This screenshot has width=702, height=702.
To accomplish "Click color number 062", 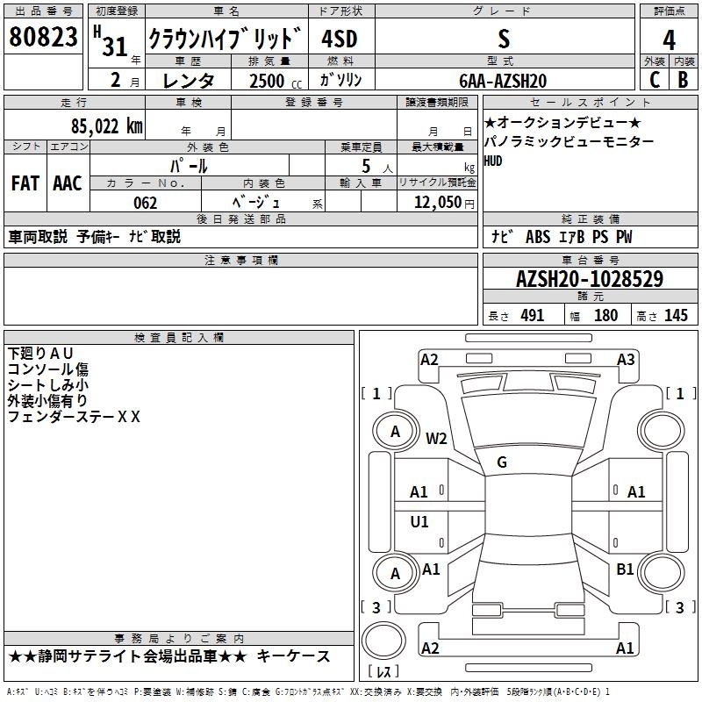I will pos(145,203).
